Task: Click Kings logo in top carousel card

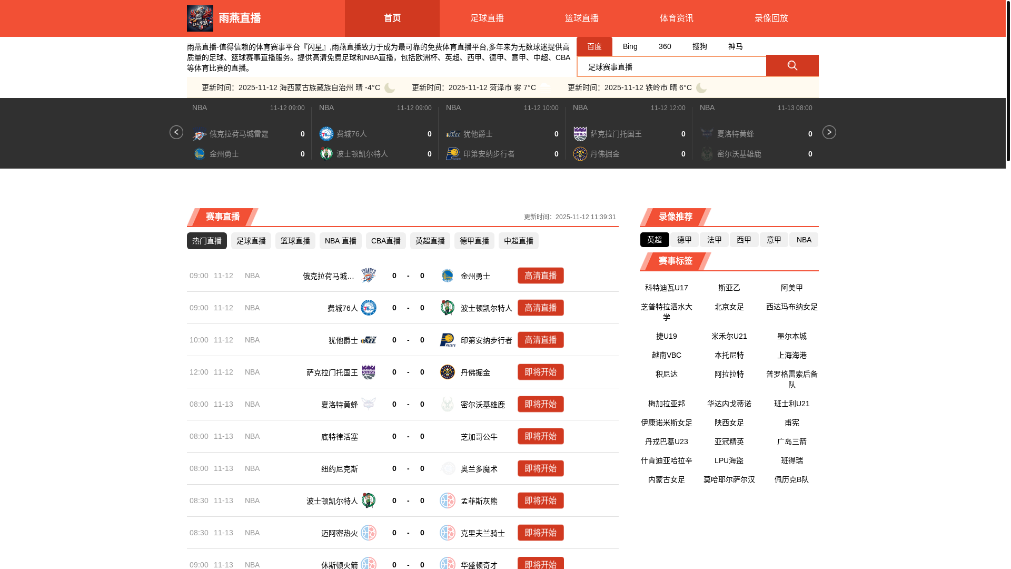Action: coord(580,134)
